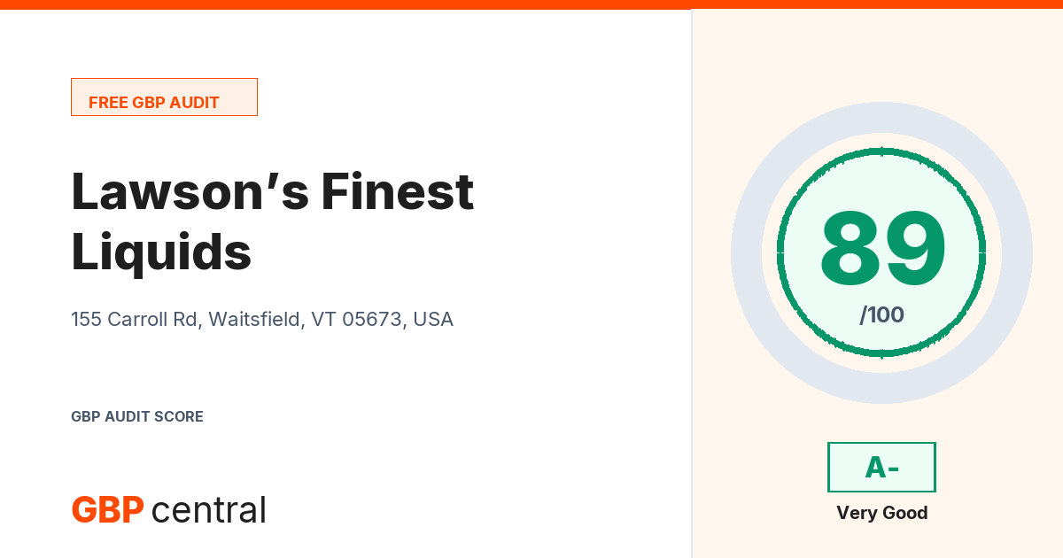Click the /100 text under the score

coord(881,314)
